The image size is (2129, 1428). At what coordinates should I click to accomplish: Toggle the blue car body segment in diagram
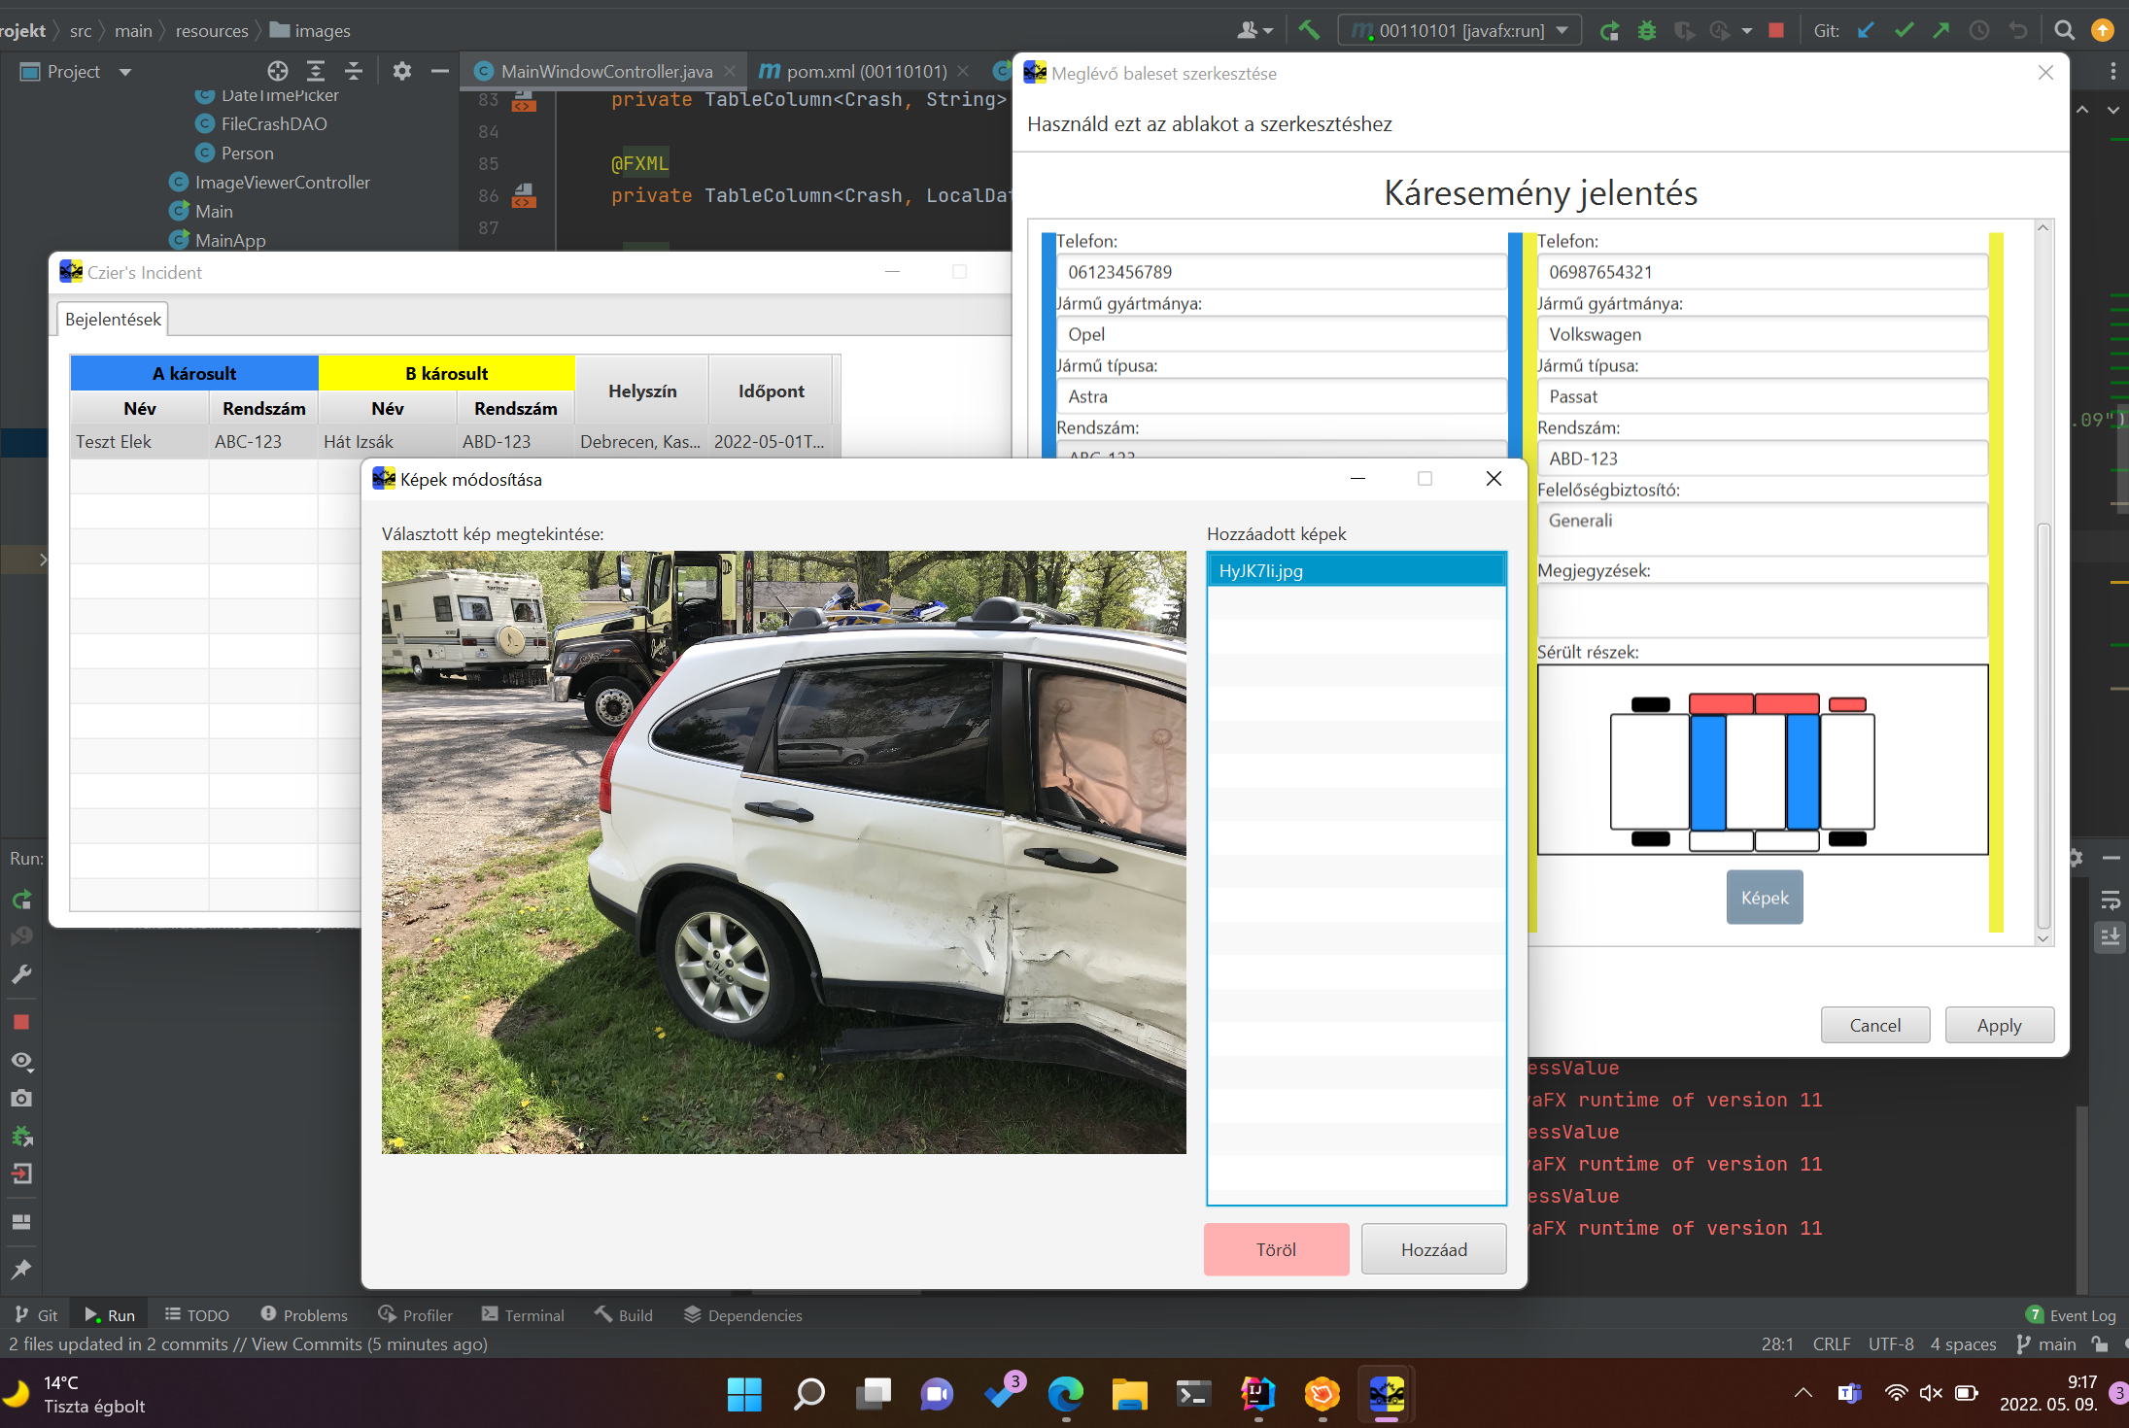click(x=1707, y=771)
